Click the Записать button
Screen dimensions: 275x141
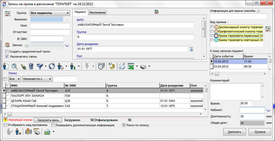tap(234, 132)
